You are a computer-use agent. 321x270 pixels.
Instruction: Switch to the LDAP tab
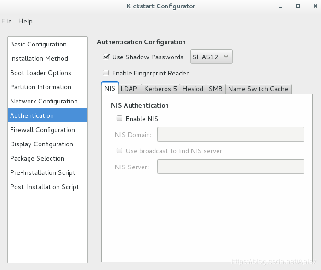[130, 89]
